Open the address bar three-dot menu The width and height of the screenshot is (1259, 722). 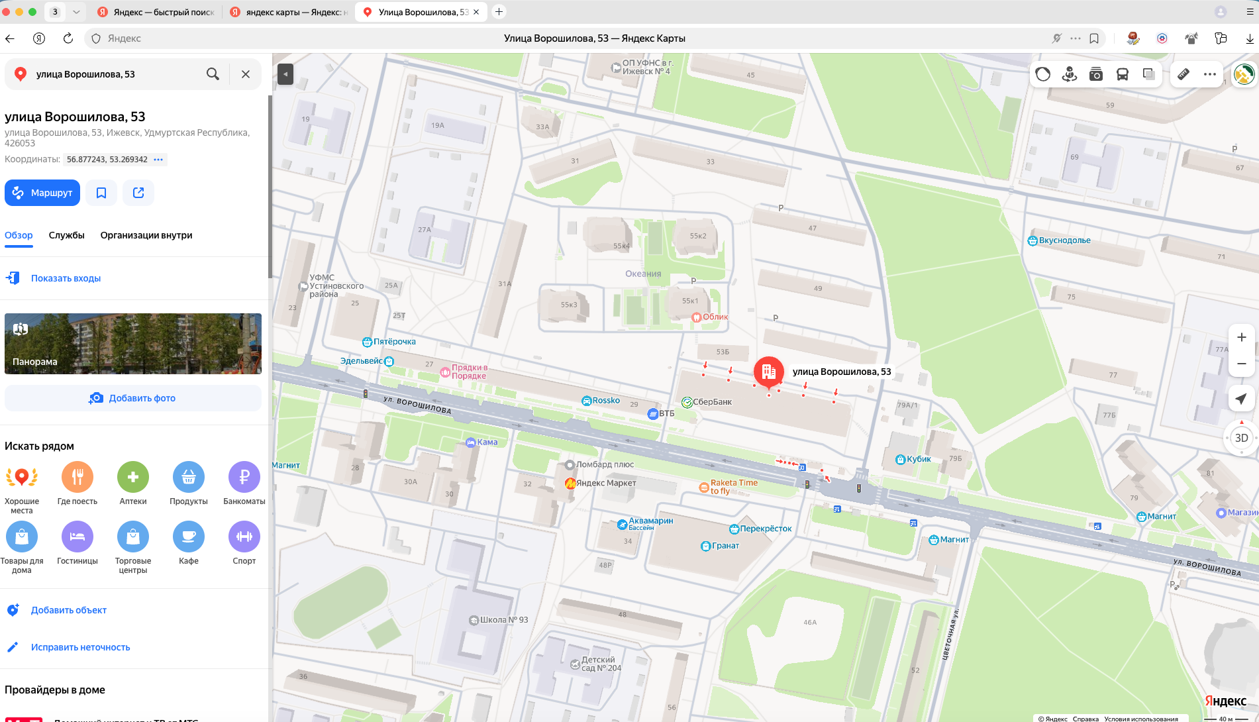(x=1076, y=38)
